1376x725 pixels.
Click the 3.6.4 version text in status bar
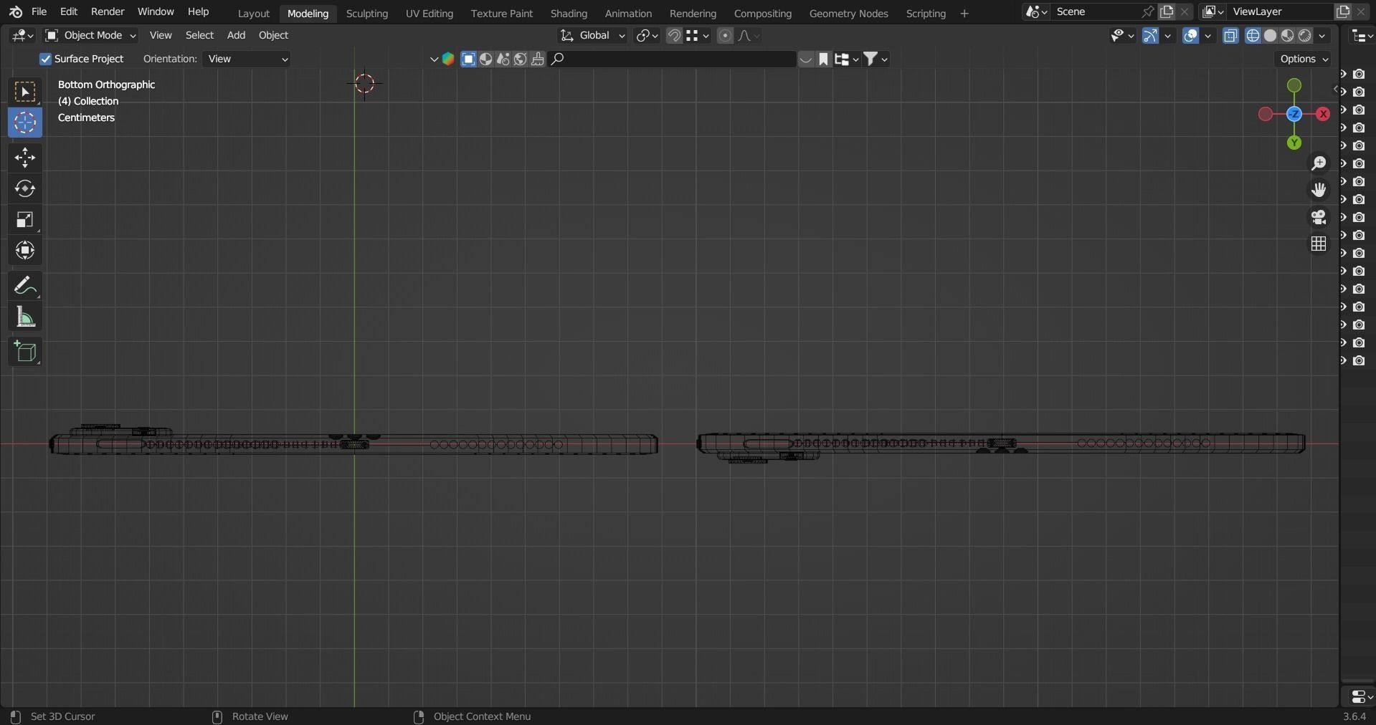[x=1354, y=716]
